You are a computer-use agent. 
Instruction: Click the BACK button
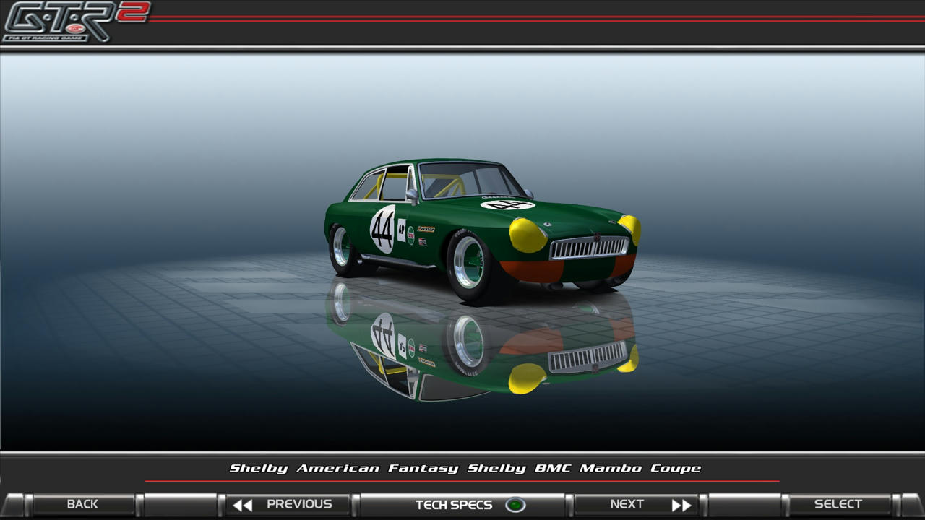82,504
